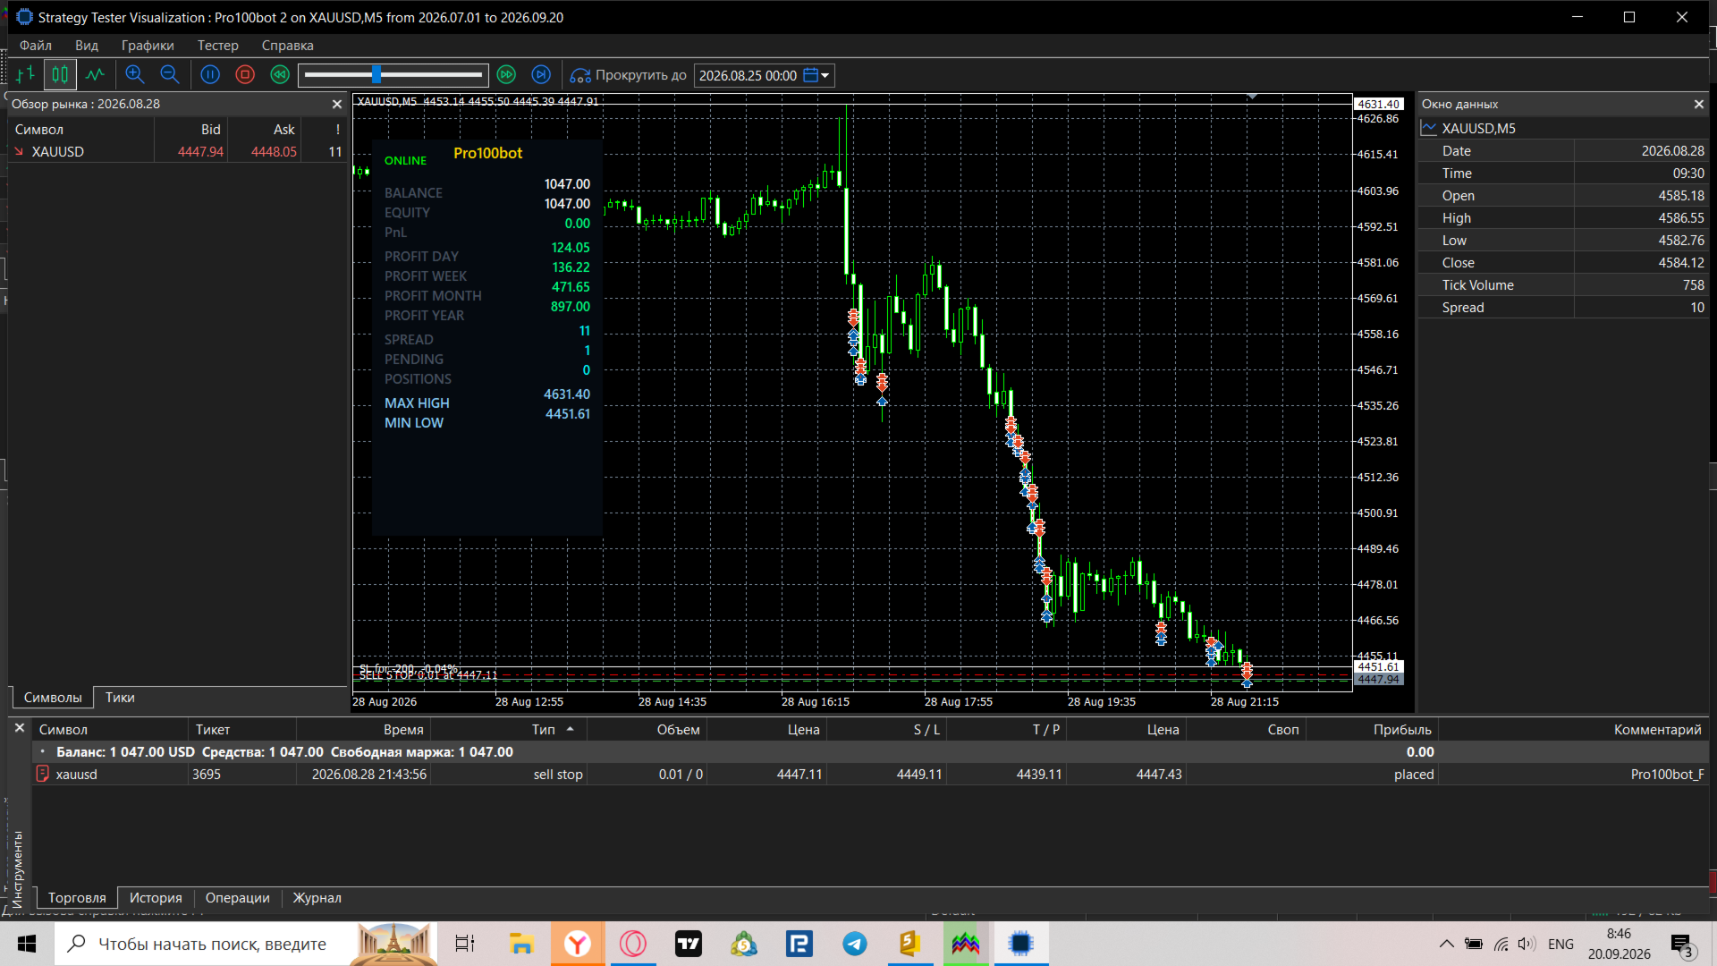Image resolution: width=1717 pixels, height=966 pixels.
Task: Open the Тестер menu
Action: tap(217, 46)
